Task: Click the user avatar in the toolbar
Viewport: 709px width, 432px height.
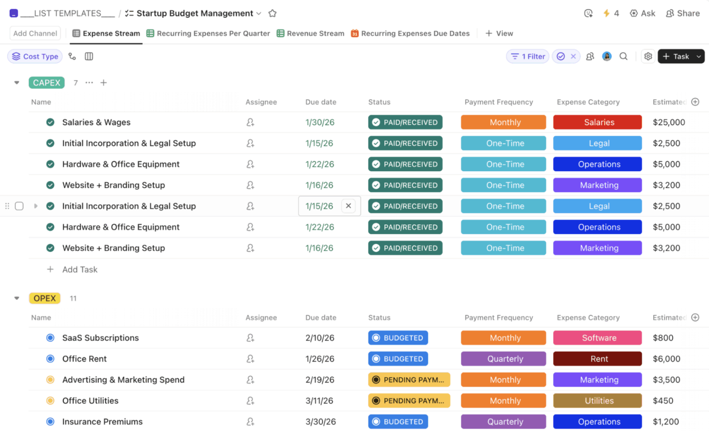Action: (607, 56)
